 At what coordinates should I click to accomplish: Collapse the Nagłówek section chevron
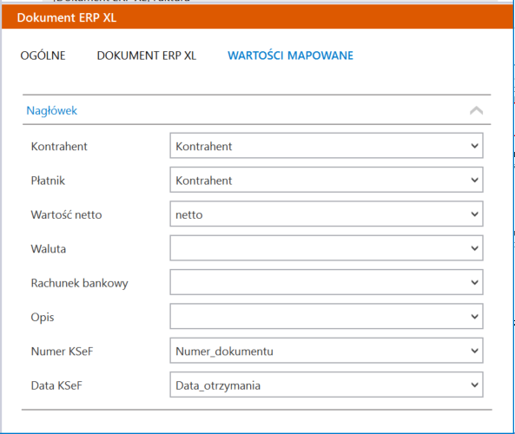click(x=476, y=110)
